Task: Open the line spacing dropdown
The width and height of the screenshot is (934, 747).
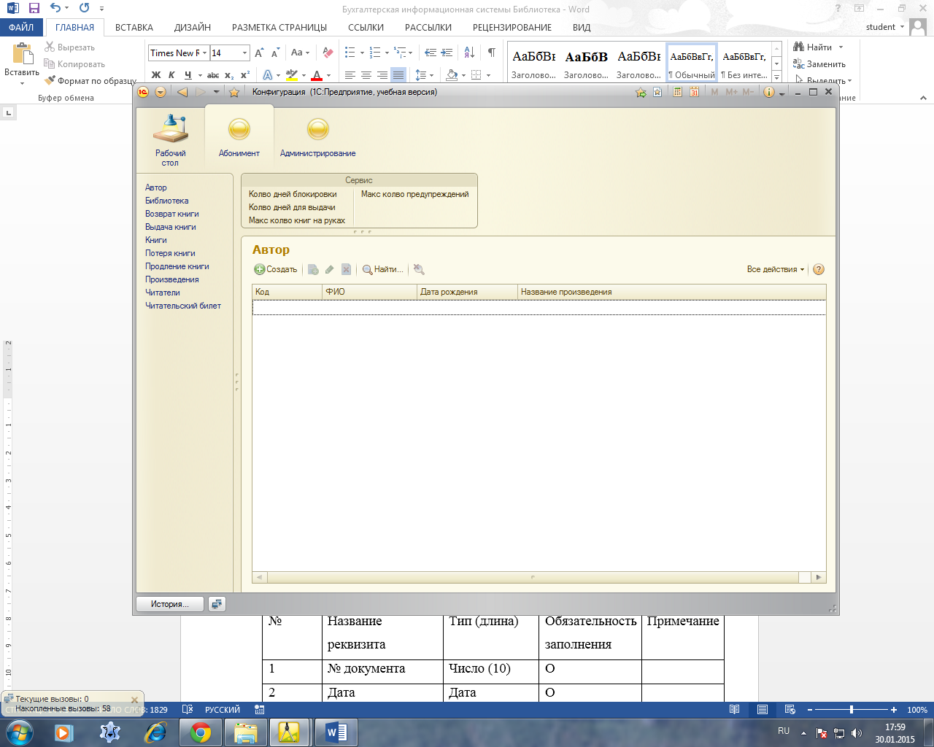Action: tap(423, 75)
